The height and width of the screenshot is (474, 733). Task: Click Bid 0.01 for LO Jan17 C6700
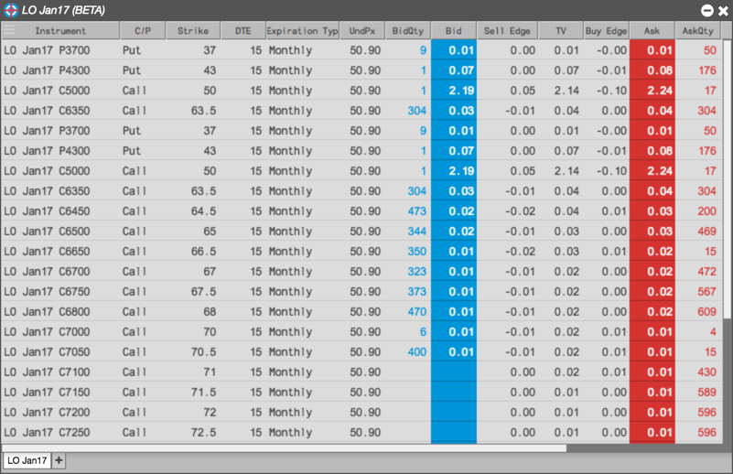[x=454, y=272]
